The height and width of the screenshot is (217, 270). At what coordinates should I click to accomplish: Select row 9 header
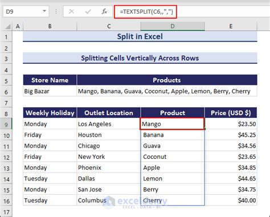pos(6,124)
